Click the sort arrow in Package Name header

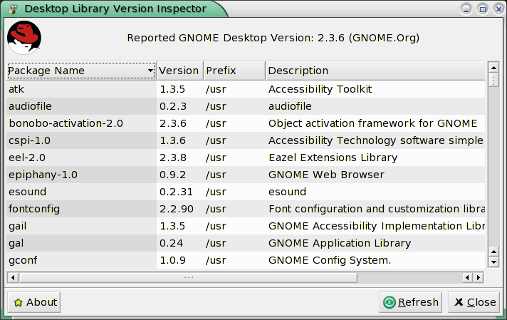click(150, 71)
